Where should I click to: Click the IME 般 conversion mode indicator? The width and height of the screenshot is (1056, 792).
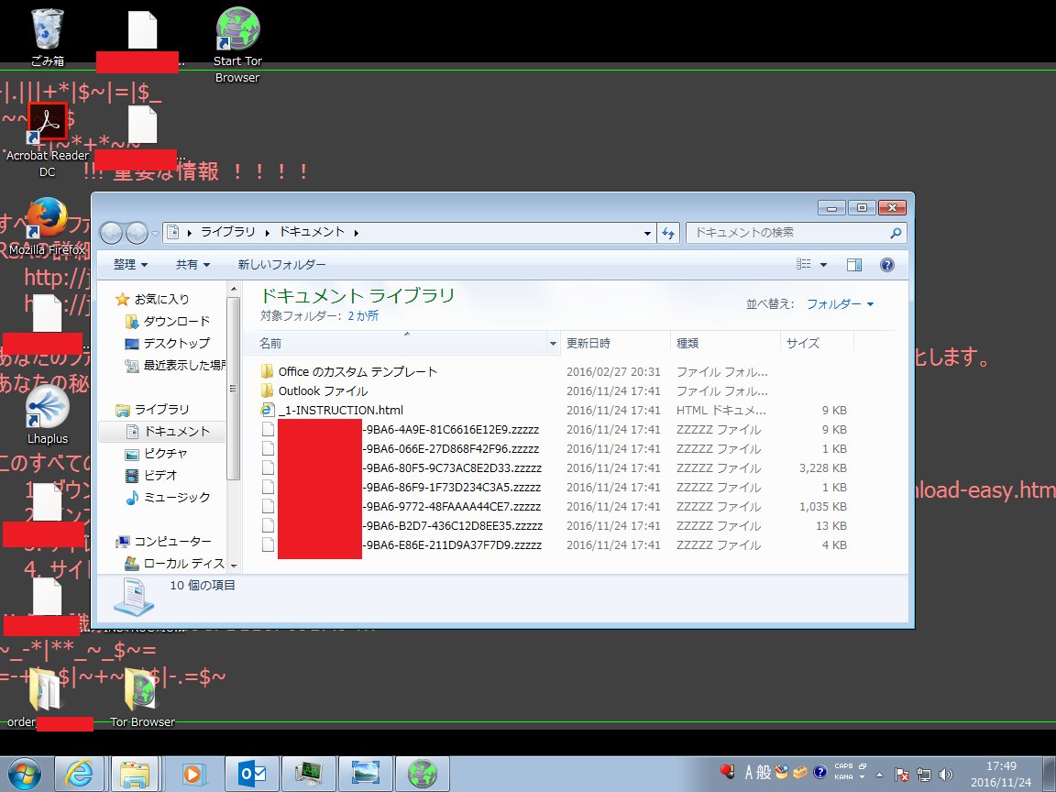point(763,772)
